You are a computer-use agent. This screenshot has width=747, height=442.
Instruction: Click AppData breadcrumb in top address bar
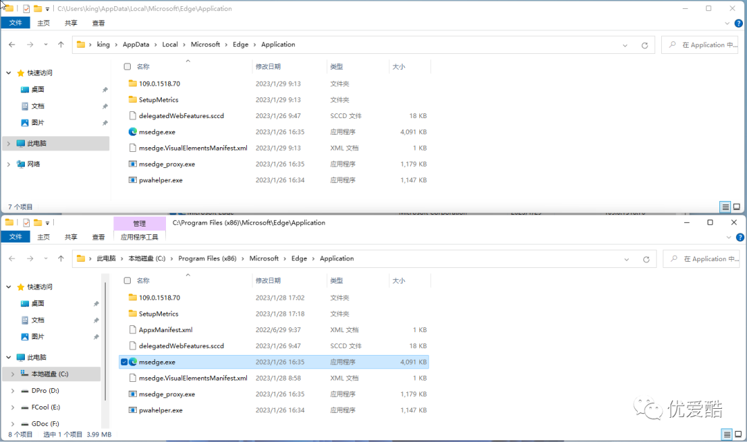136,45
